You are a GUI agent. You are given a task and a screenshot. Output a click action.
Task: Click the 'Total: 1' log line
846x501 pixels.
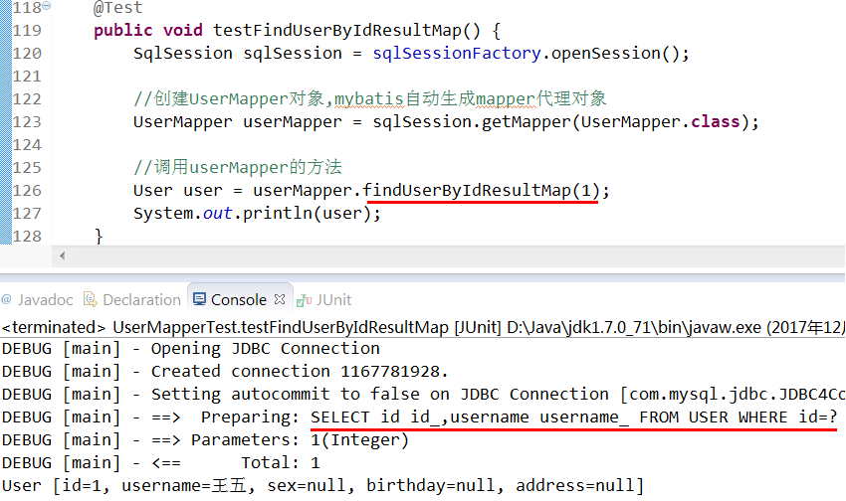tap(161, 463)
